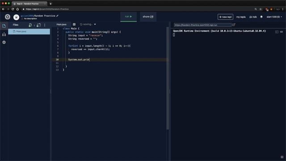Screen dimensions: 286x161
Task: Bookmark the page with the star icon
Action: 261,9
